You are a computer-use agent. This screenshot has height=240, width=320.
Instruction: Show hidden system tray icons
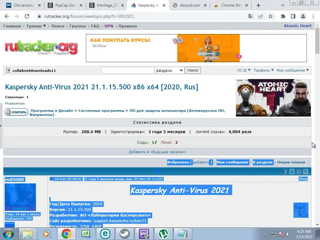[x=266, y=234]
